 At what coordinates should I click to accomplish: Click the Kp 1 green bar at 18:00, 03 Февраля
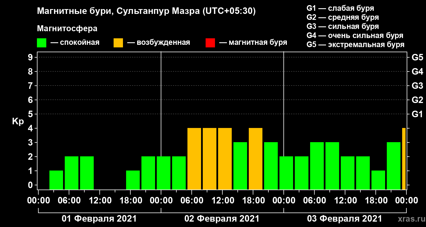point(378,180)
